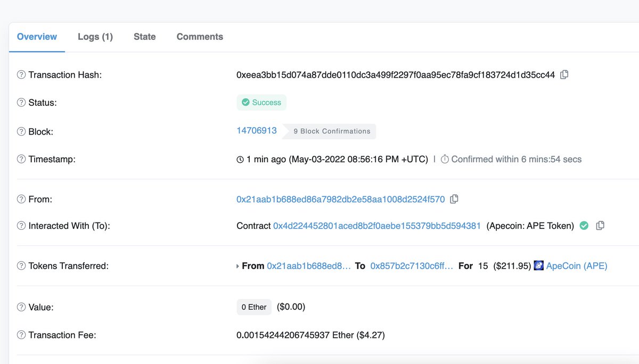Open the Comments tab
Image resolution: width=639 pixels, height=364 pixels.
[x=200, y=37]
